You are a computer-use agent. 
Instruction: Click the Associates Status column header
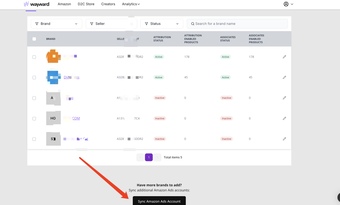click(x=228, y=39)
